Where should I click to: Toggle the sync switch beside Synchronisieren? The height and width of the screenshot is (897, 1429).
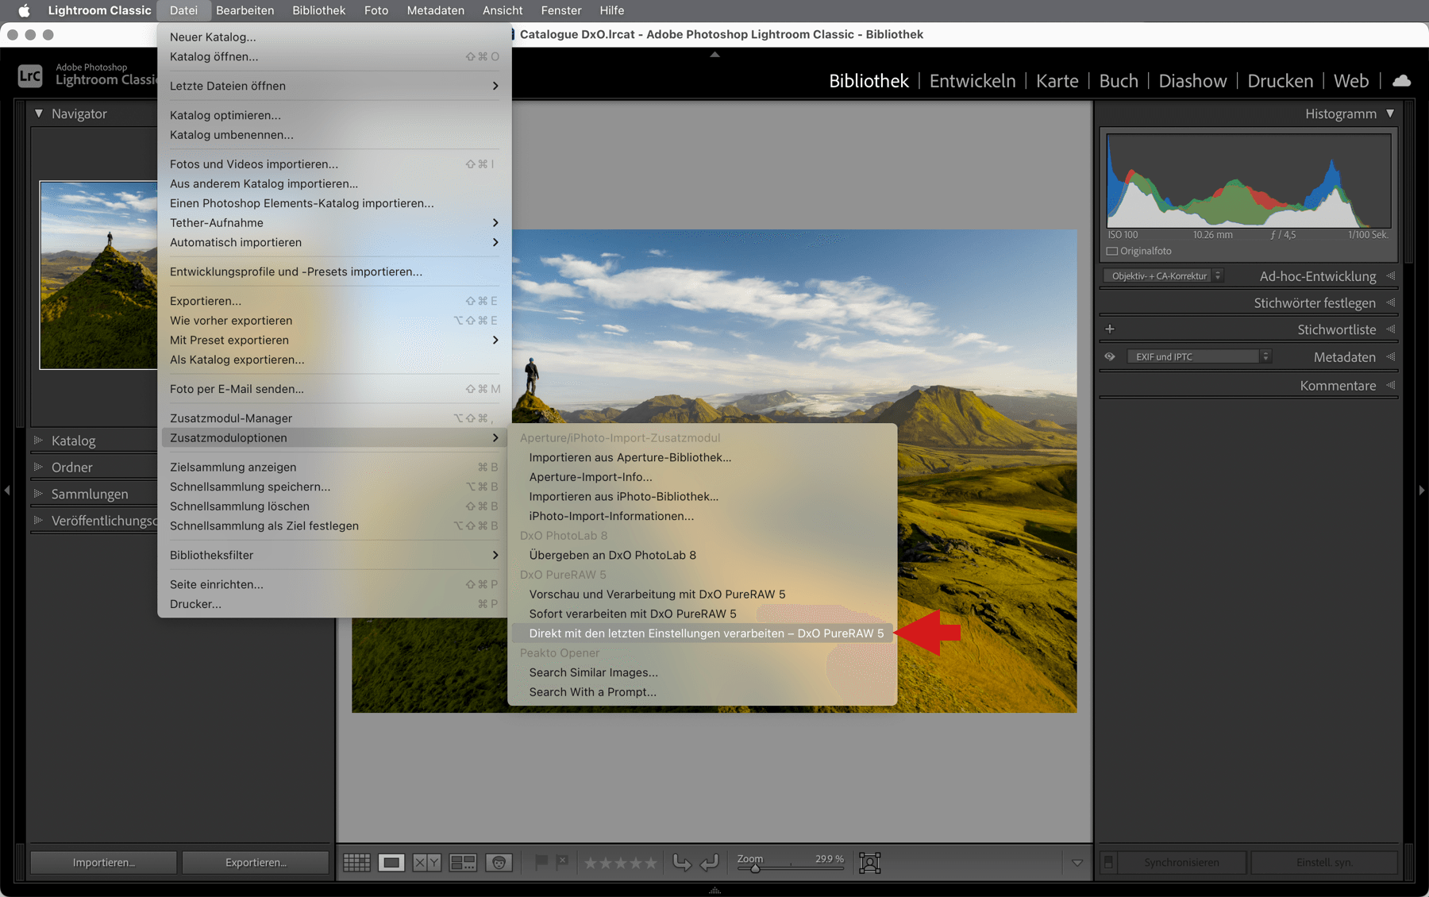click(1109, 862)
